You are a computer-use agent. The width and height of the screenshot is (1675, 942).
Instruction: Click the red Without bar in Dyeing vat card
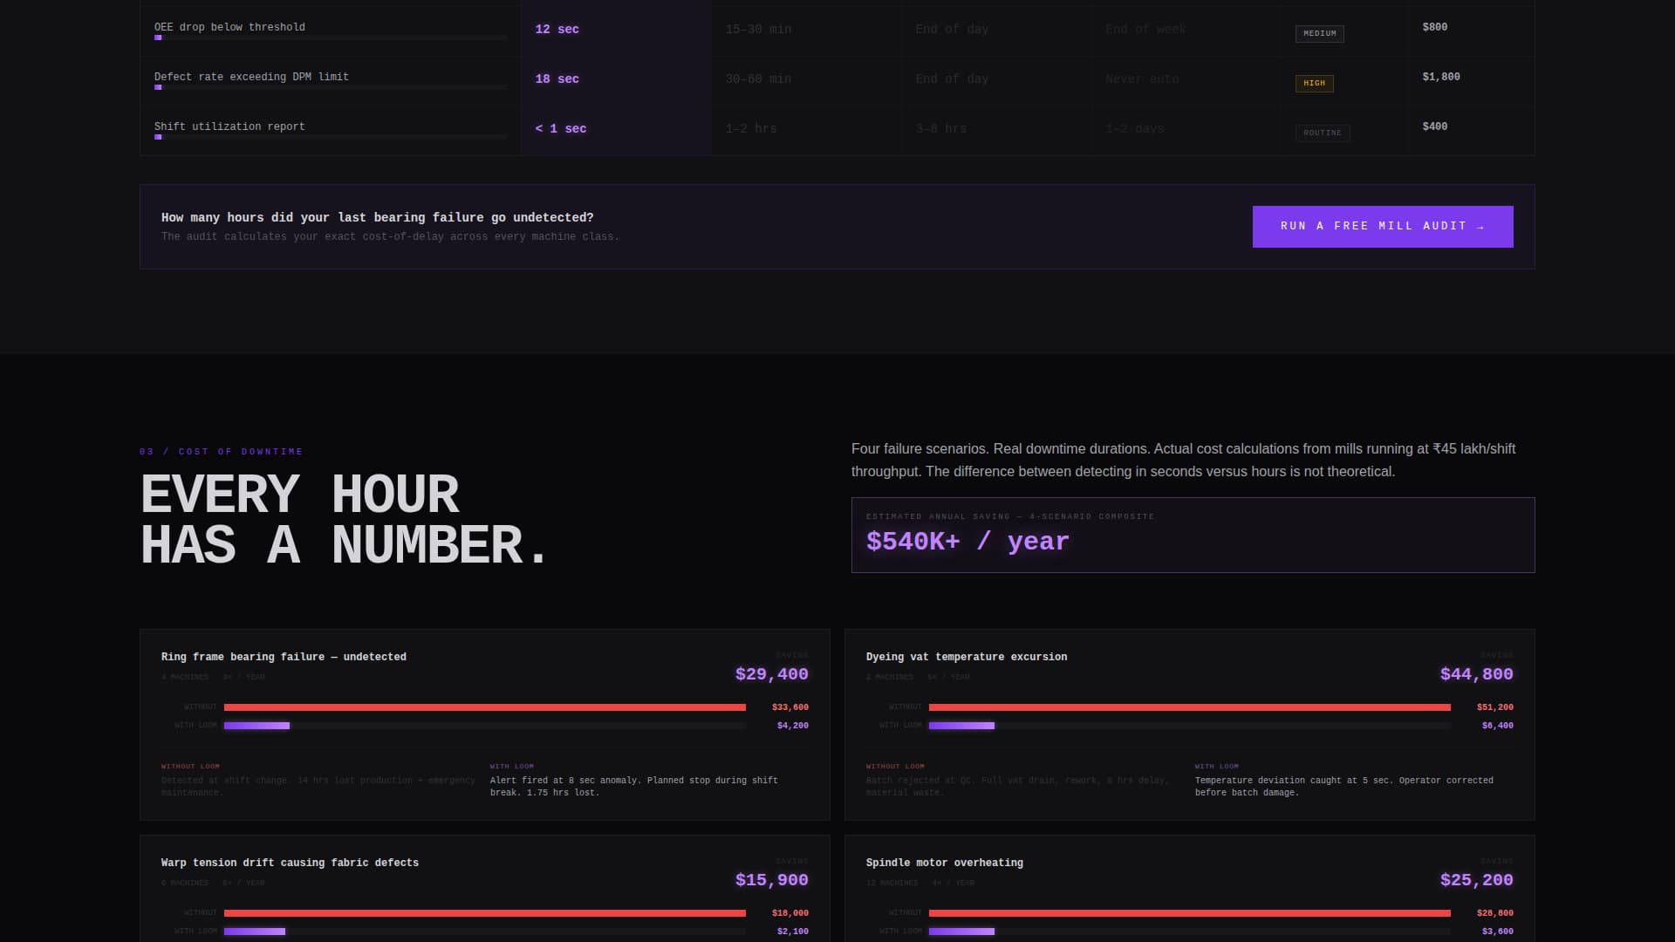click(x=1190, y=707)
